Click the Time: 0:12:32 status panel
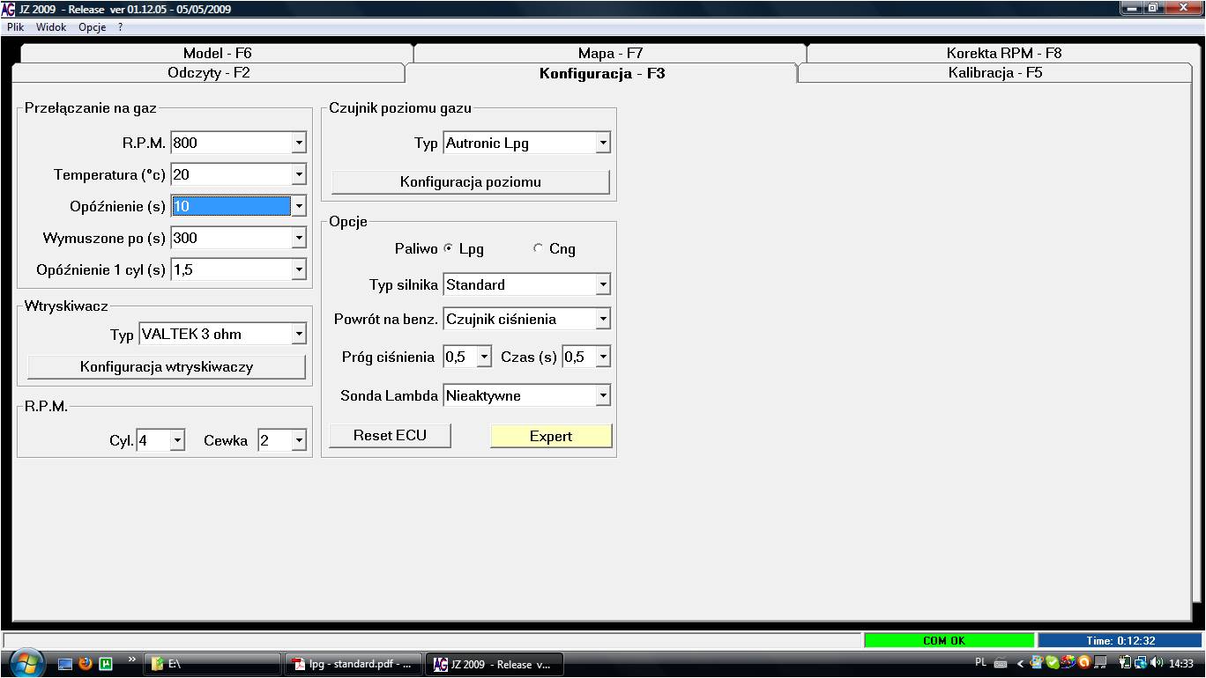 [1120, 641]
